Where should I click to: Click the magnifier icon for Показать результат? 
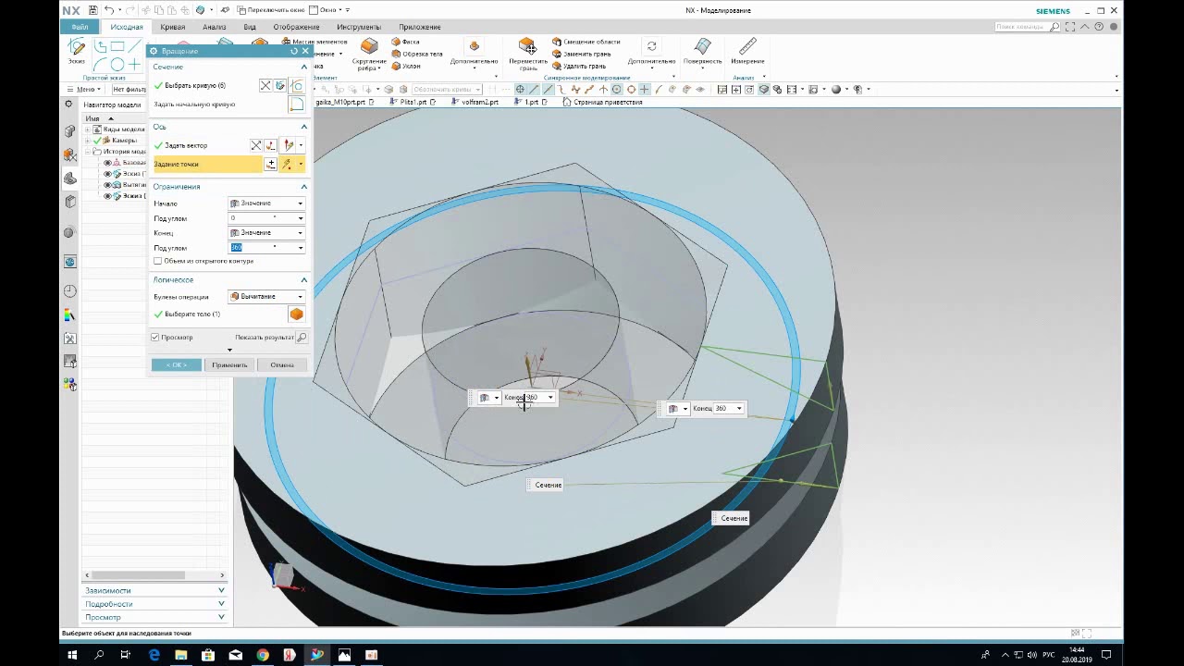point(302,338)
